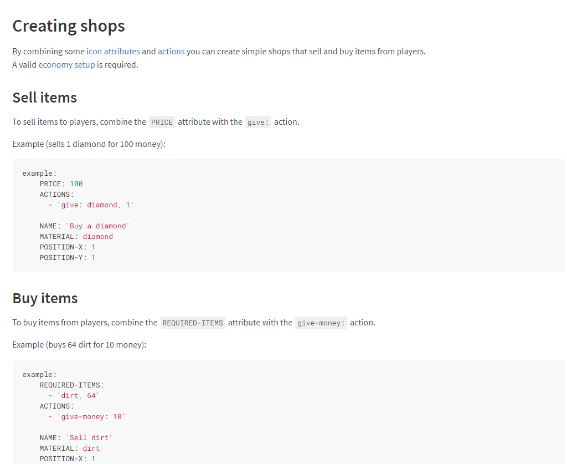Click the "Creating shops" page heading

pyautogui.click(x=69, y=26)
